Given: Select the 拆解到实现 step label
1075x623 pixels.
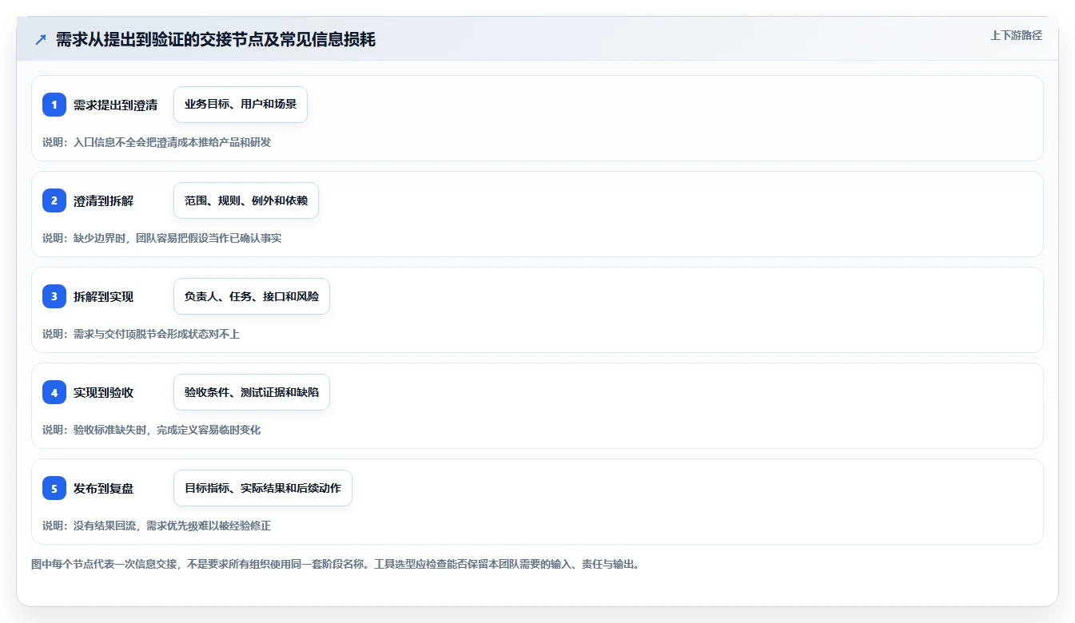Looking at the screenshot, I should 103,296.
